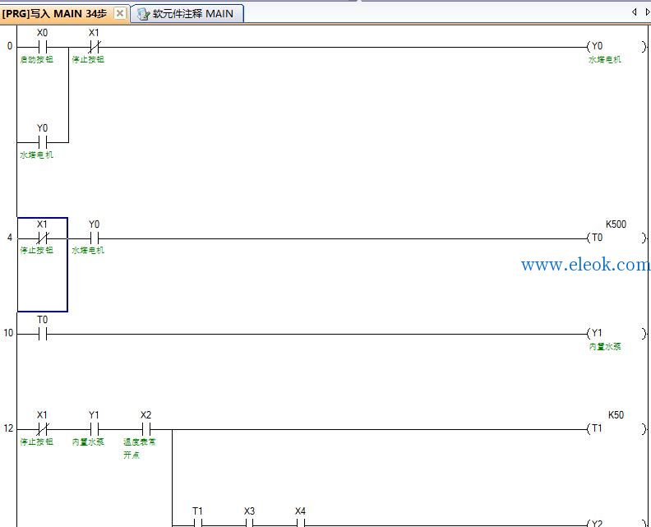Select the Y0 contact in step 4

[x=95, y=238]
